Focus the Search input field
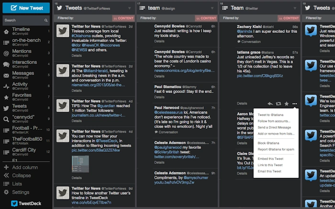Viewport: 335px width, 209px height. tap(26, 20)
